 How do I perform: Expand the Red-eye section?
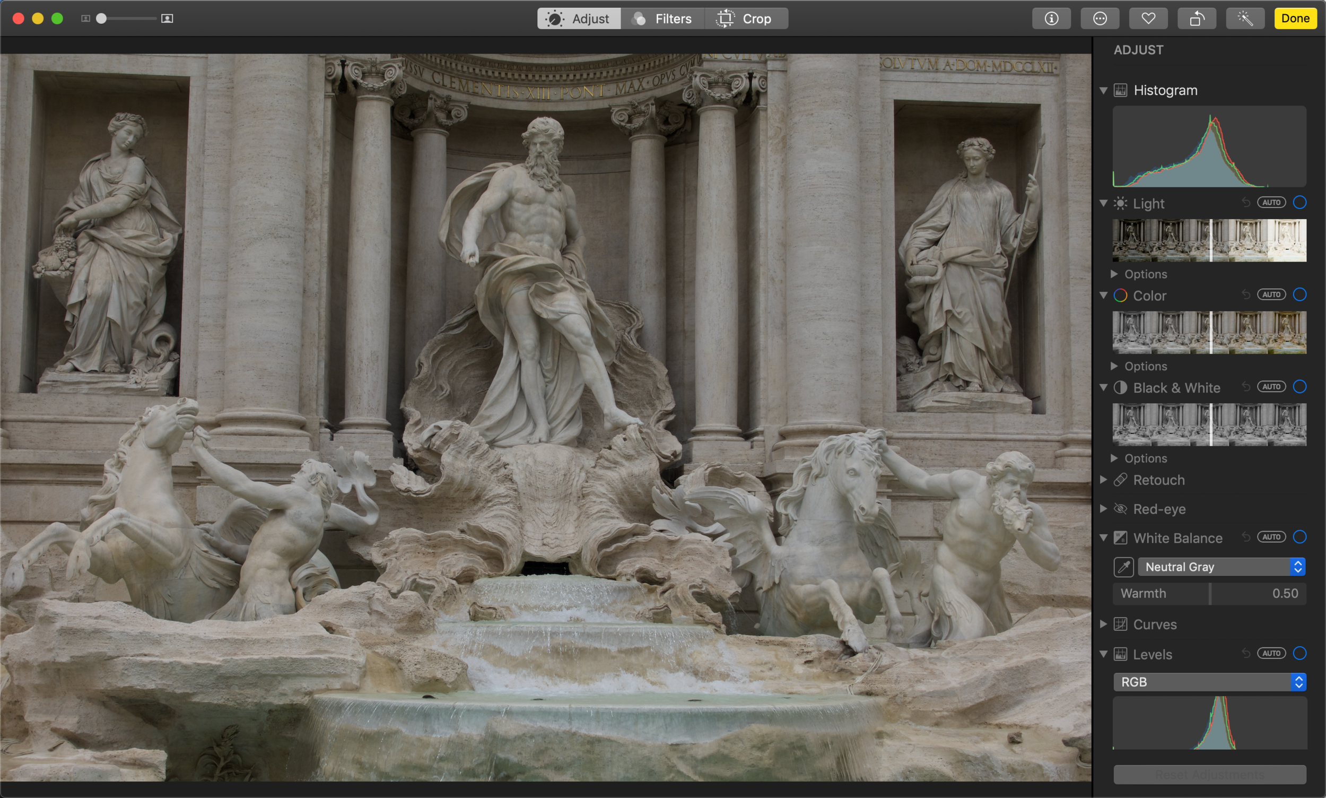[1103, 509]
